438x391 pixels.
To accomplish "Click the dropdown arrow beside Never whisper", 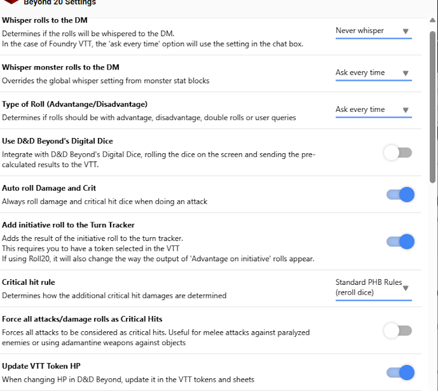I will [405, 31].
